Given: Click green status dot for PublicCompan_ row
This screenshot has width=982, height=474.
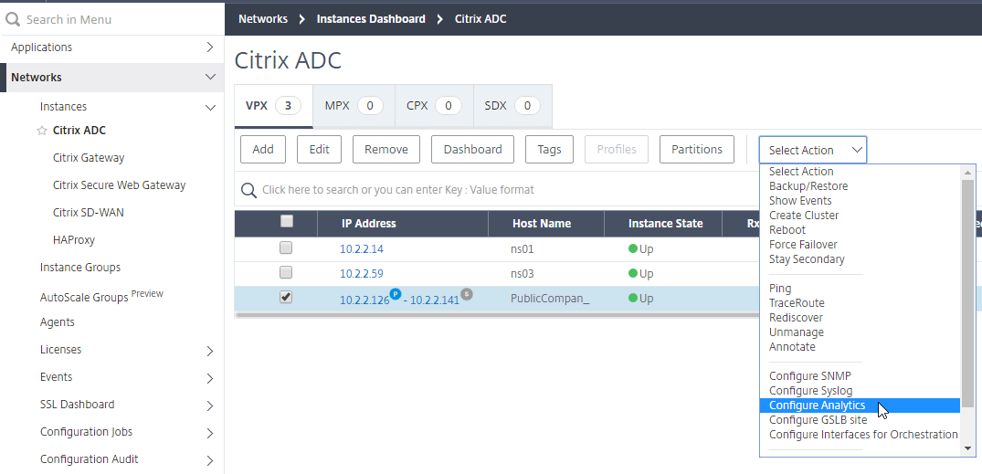Looking at the screenshot, I should (x=632, y=298).
